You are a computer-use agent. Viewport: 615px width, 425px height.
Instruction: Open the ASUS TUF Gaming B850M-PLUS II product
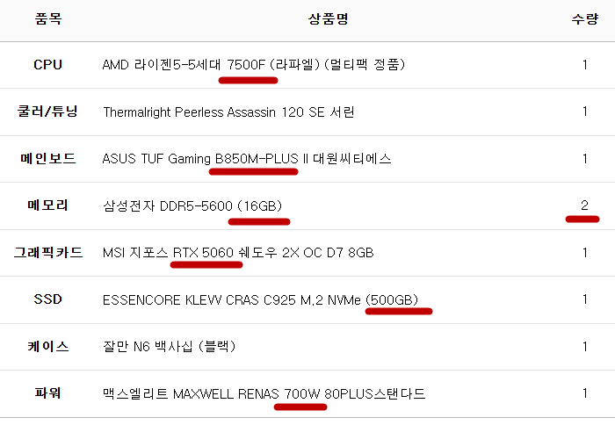click(x=247, y=159)
